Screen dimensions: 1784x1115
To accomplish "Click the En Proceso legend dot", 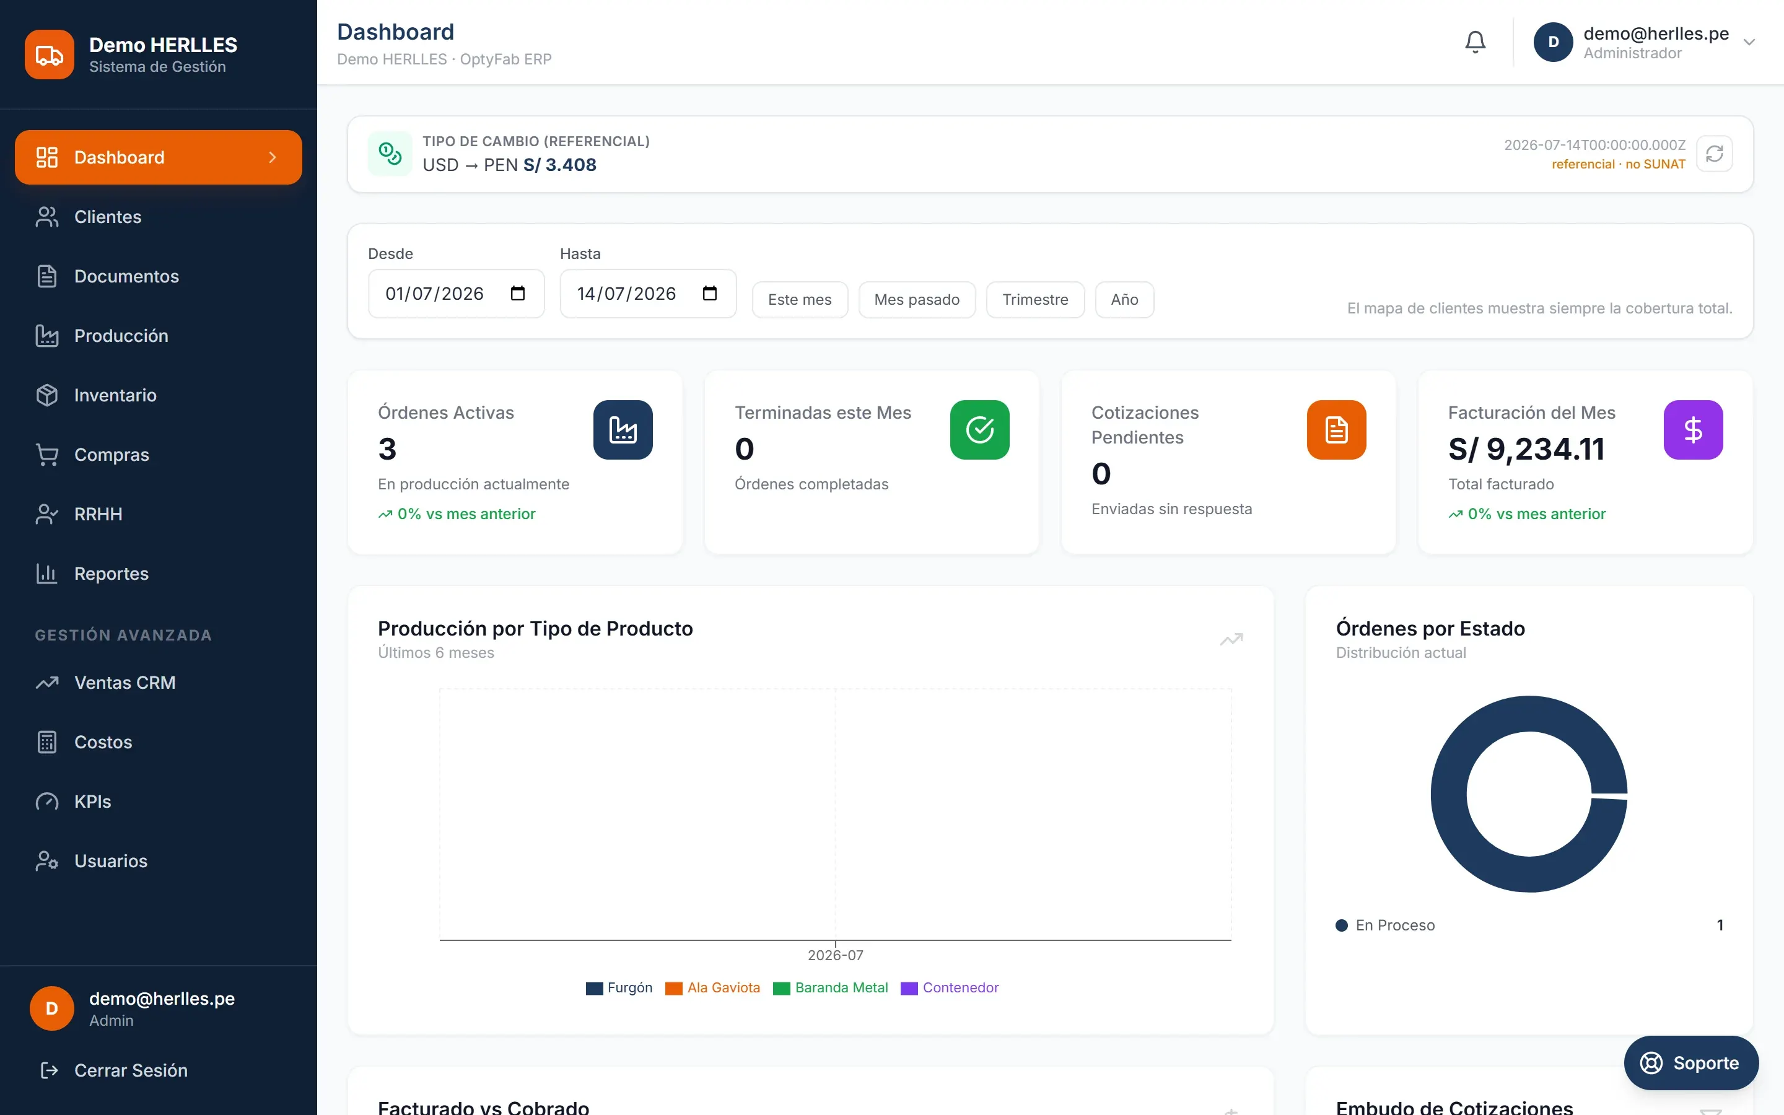I will tap(1342, 925).
